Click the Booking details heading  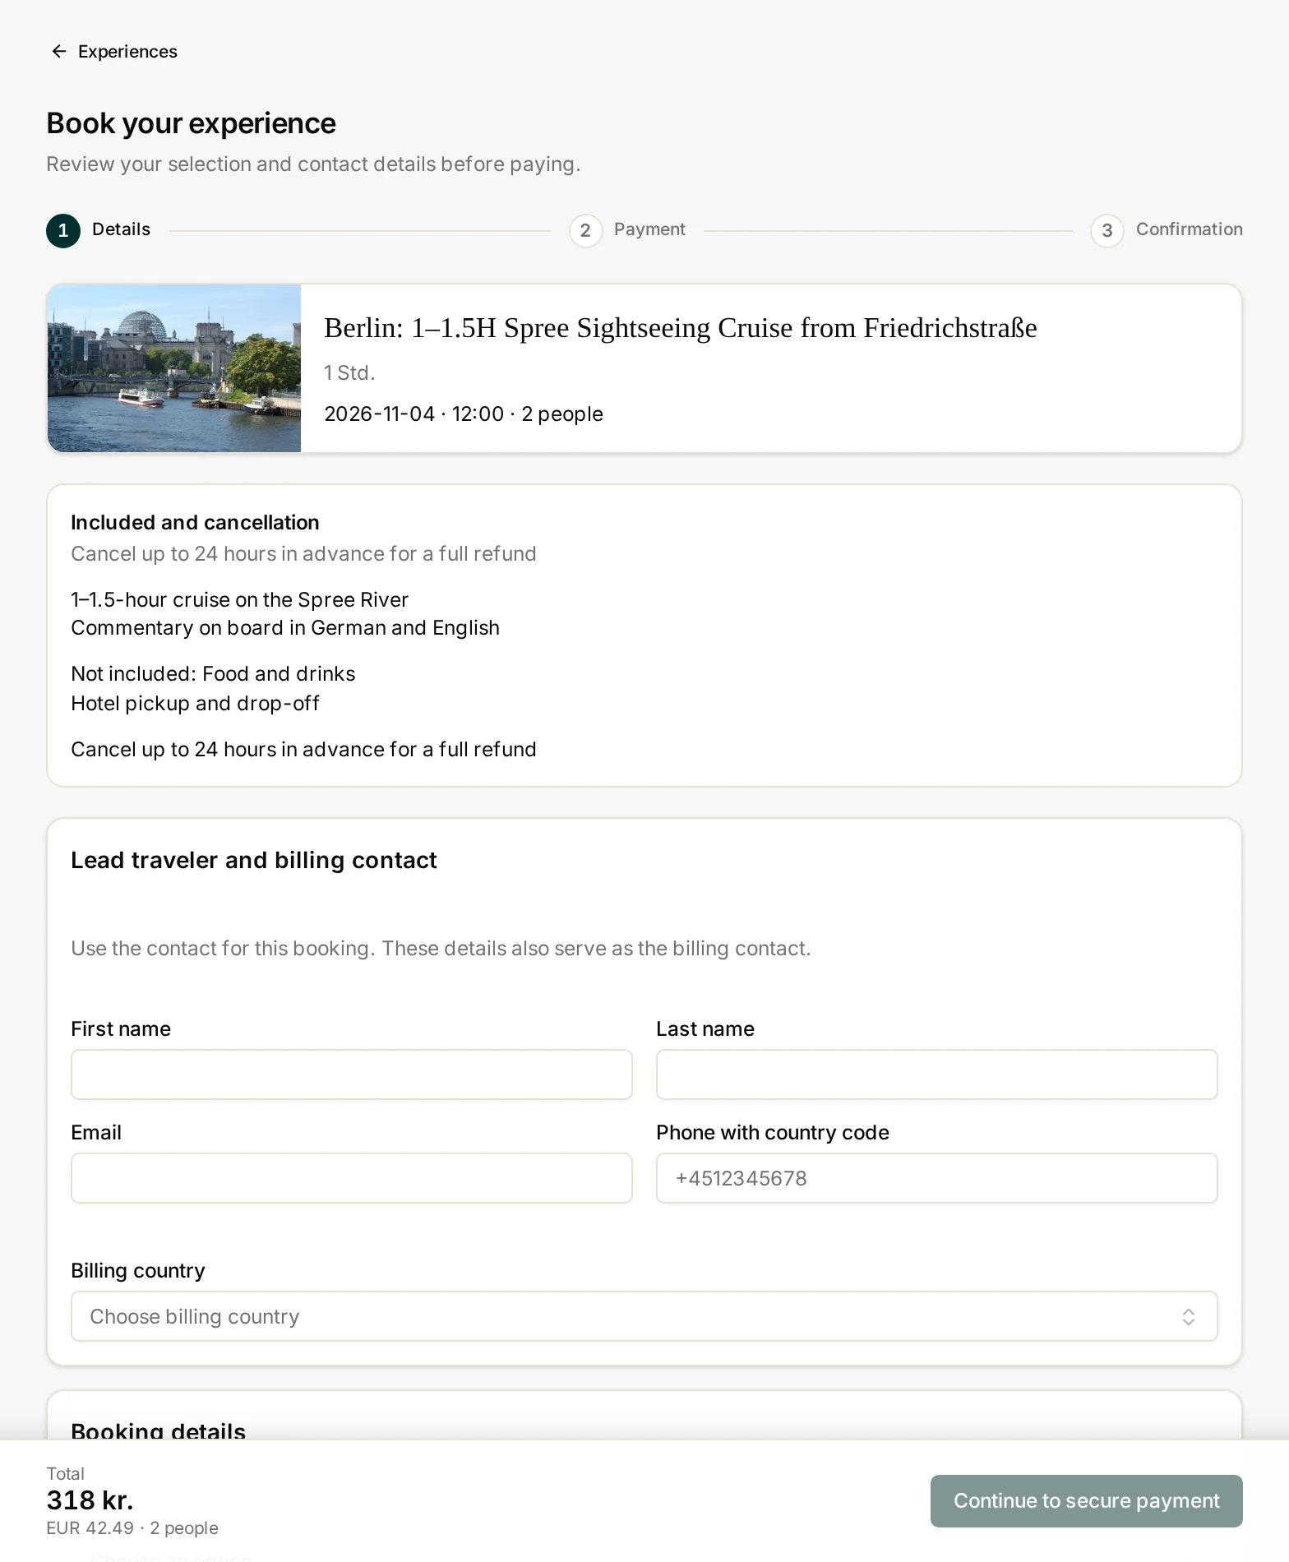(x=158, y=1431)
